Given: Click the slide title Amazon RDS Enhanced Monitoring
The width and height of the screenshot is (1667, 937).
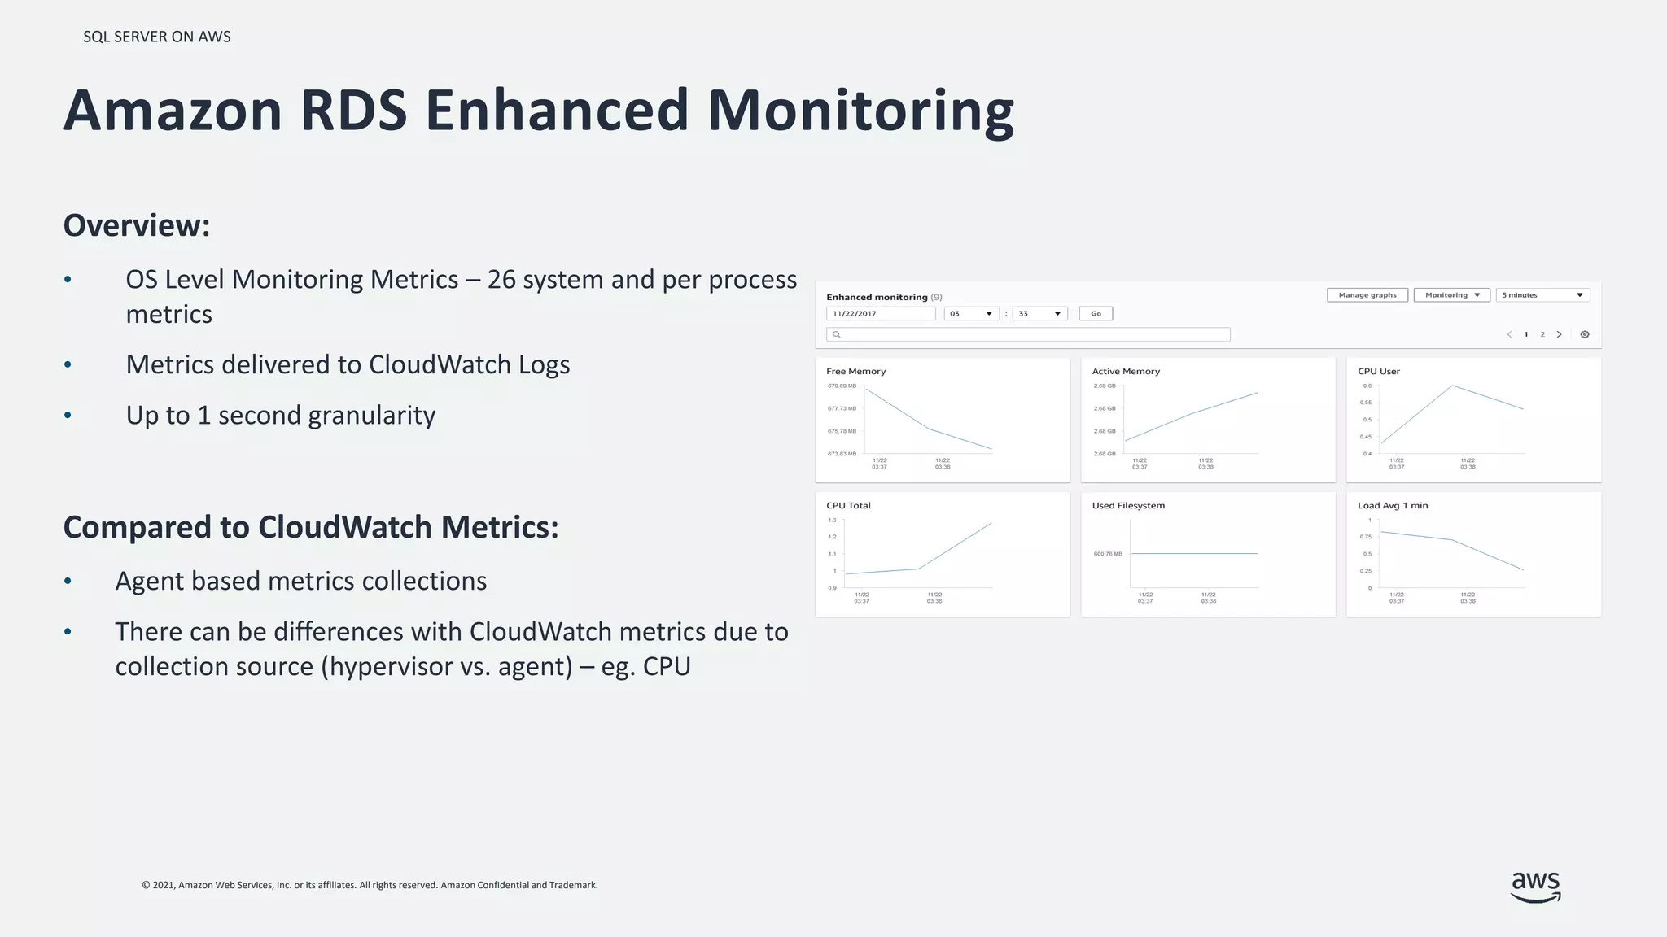Looking at the screenshot, I should (x=539, y=111).
